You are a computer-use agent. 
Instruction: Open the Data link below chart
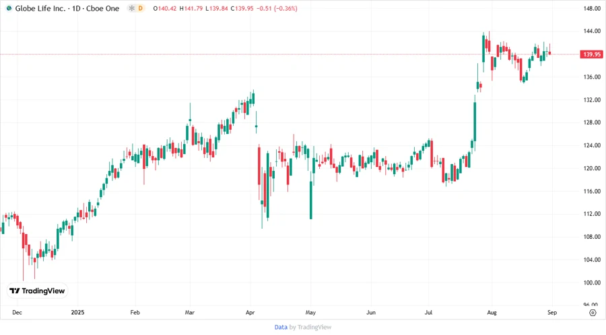coord(281,327)
